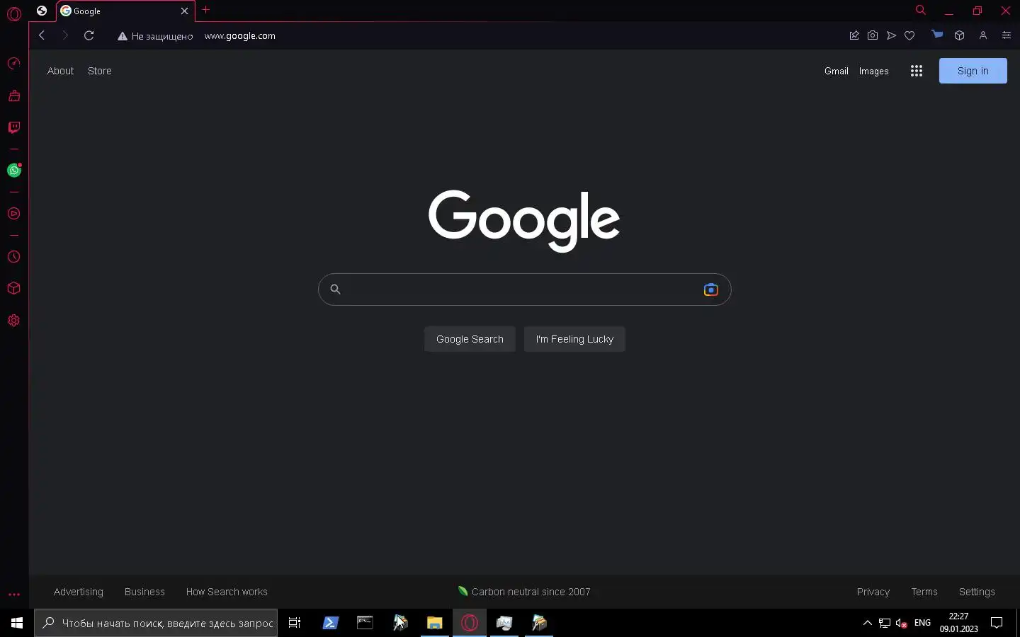Reload the current page
The width and height of the screenshot is (1020, 637).
coord(89,35)
